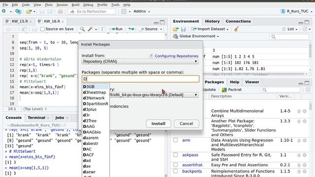
Task: Click the clear workspace broom icon
Action: 236,29
